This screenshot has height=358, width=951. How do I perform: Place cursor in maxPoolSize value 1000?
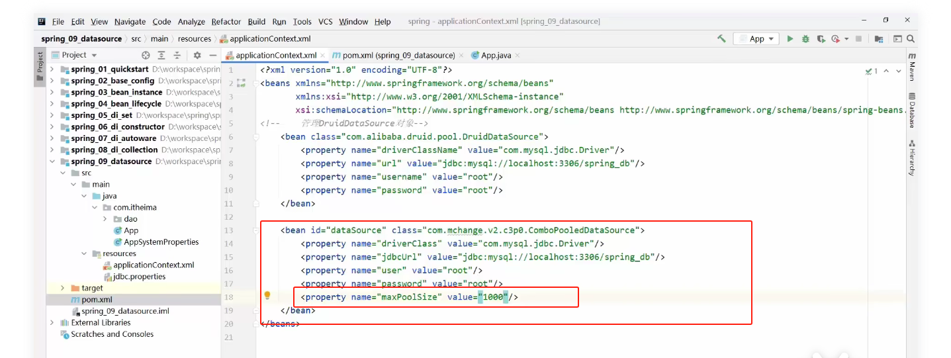[493, 297]
